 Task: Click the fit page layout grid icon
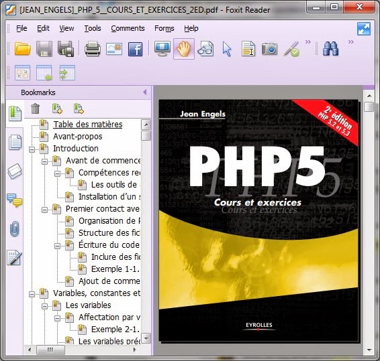point(23,72)
